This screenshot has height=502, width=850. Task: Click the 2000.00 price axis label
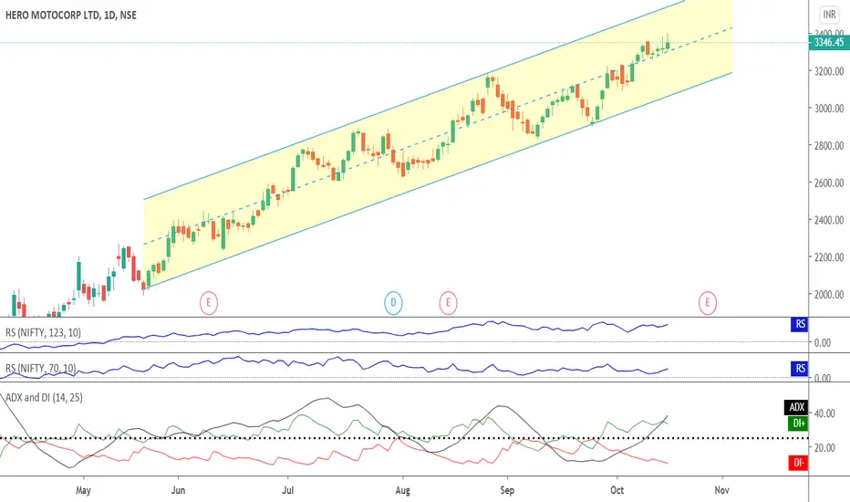point(829,295)
